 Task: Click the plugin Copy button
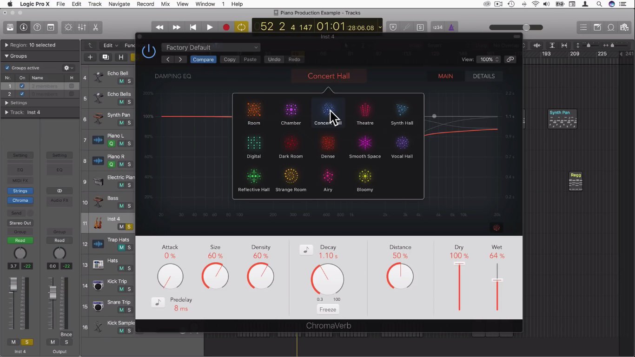tap(230, 59)
